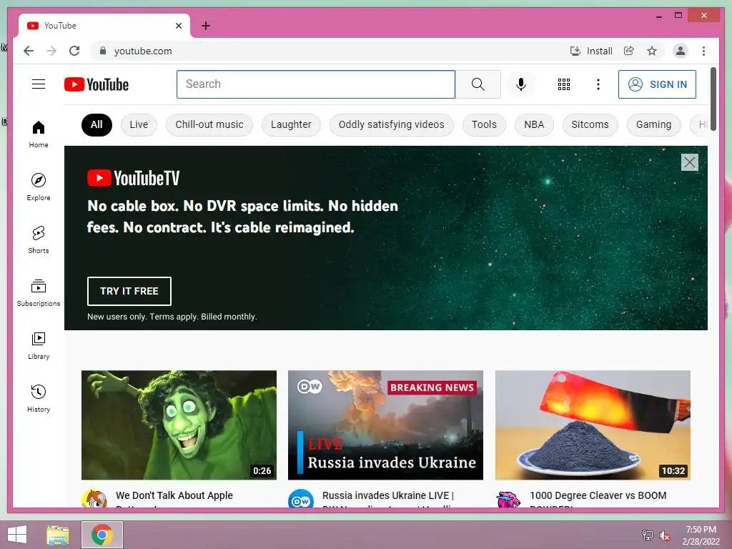Open a new browser tab
732x549 pixels.
point(206,26)
